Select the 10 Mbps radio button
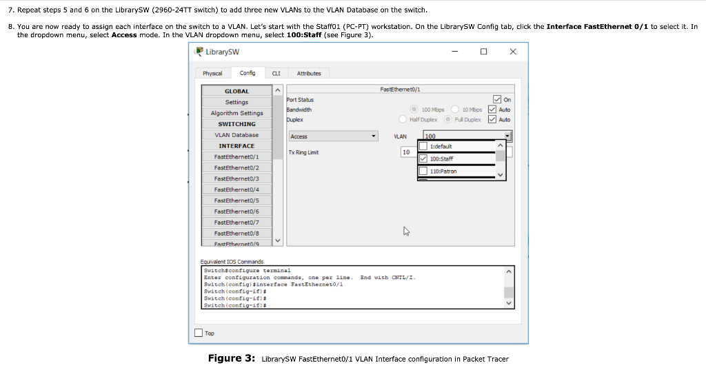 [455, 110]
